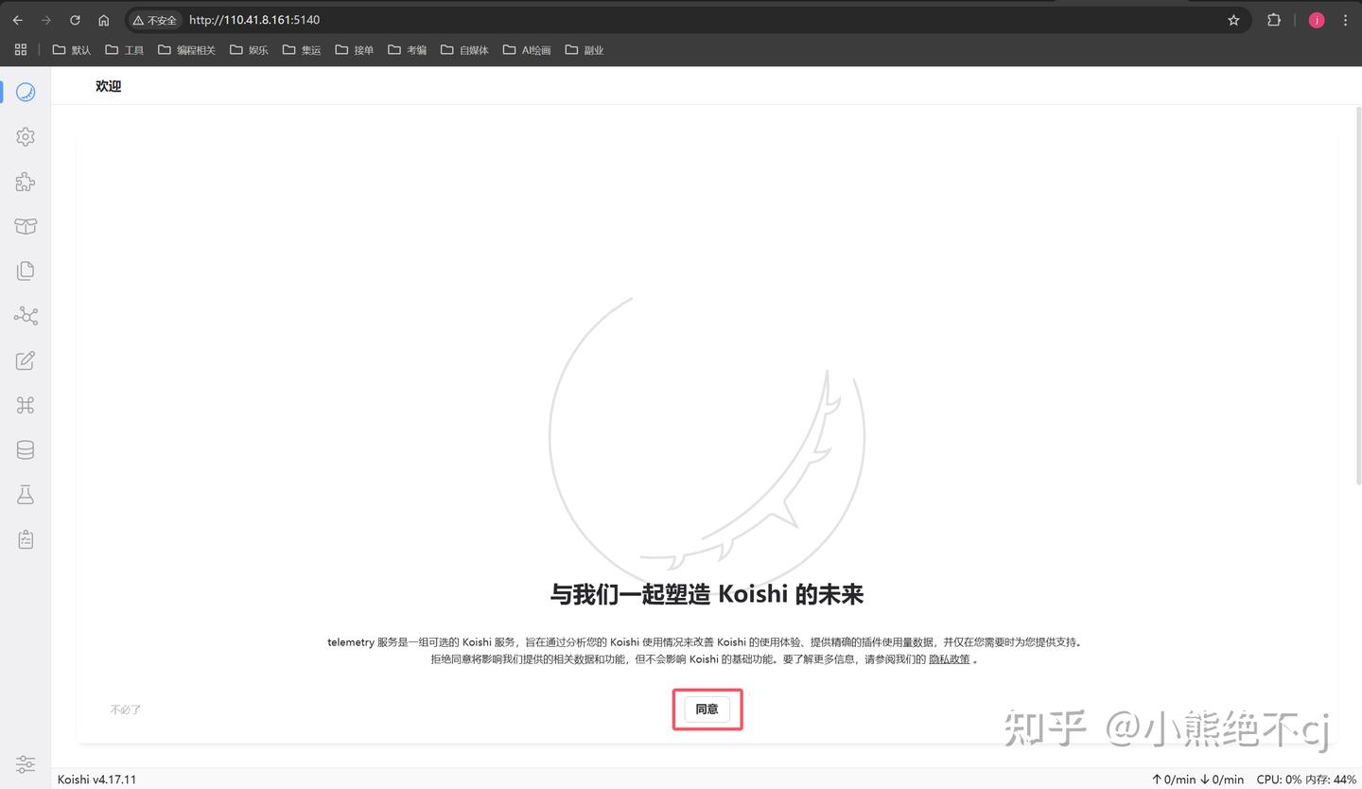Click the CPU: 0% status entry

[x=1280, y=780]
